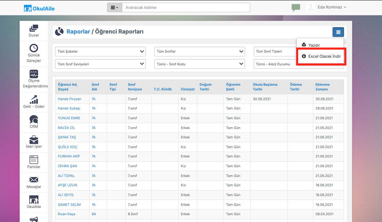382x222 pixels.
Task: Open student FURKAN AKİF link
Action: 69,156
